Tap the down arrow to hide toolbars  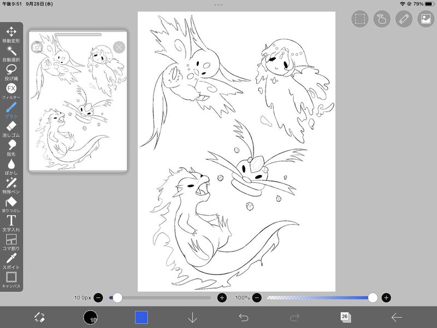click(192, 318)
